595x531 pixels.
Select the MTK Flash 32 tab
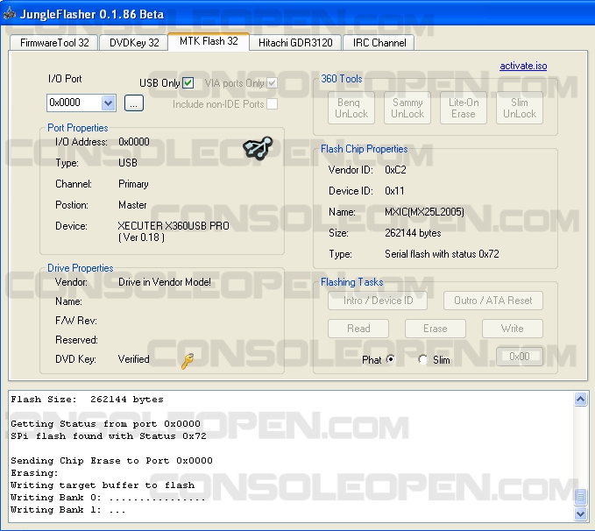(209, 41)
